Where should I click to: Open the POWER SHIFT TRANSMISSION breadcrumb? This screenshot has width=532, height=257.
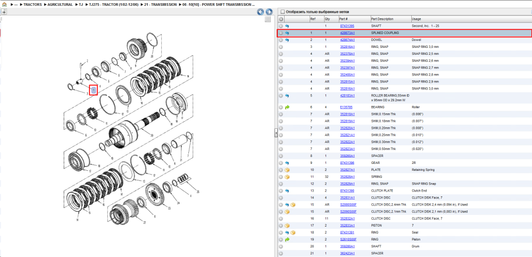click(218, 5)
